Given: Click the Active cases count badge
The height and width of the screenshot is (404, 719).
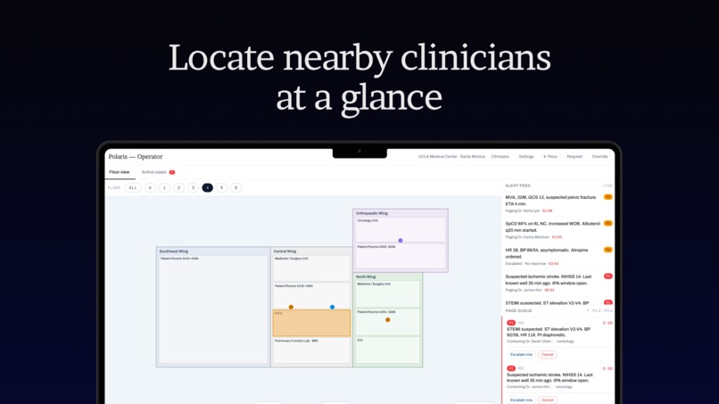Looking at the screenshot, I should point(172,172).
